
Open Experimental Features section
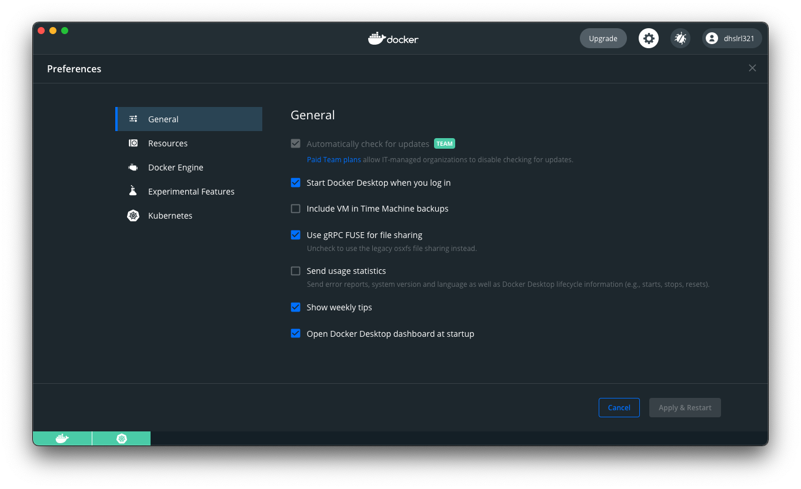[189, 191]
